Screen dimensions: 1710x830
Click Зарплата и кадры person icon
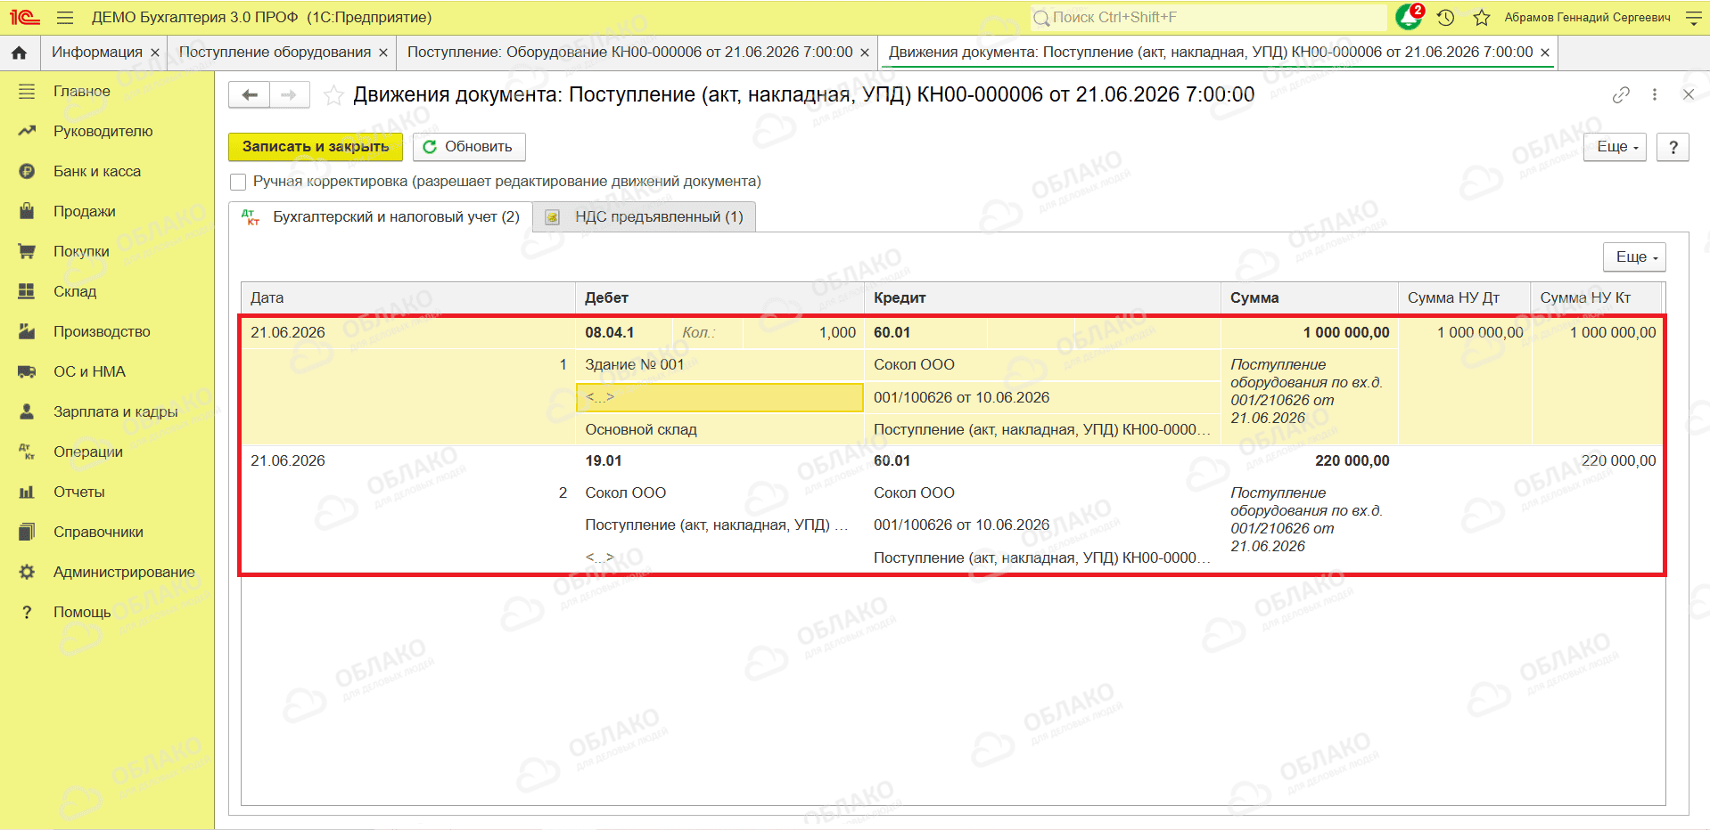click(x=27, y=411)
